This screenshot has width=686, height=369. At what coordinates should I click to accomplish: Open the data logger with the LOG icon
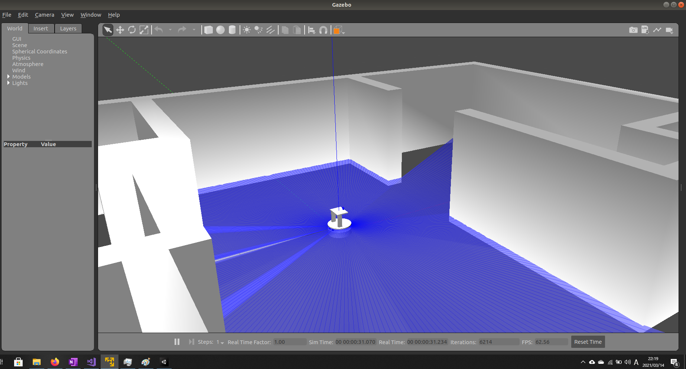646,30
